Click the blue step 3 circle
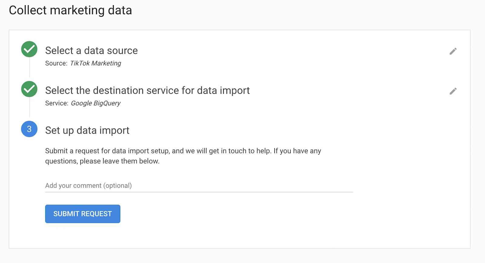 (x=29, y=129)
